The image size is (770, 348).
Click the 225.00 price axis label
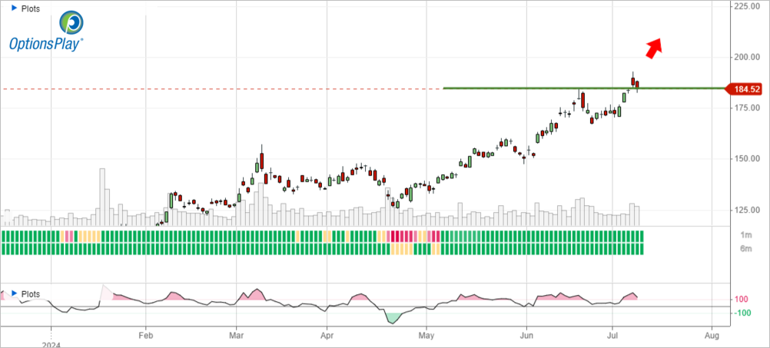tap(746, 6)
